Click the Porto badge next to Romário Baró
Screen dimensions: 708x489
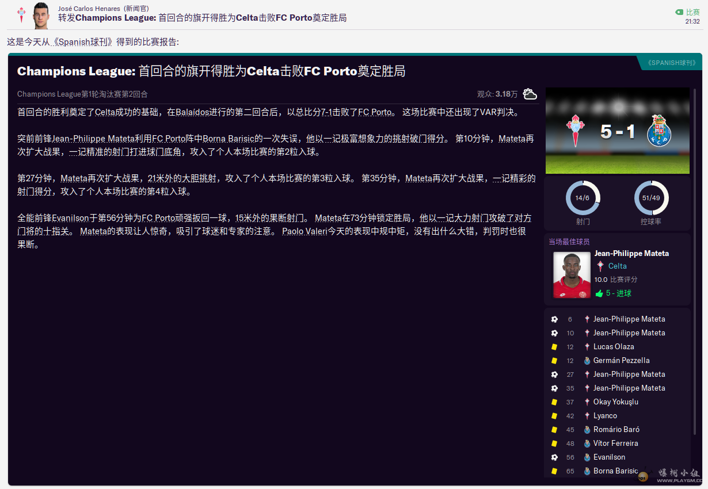pyautogui.click(x=587, y=430)
